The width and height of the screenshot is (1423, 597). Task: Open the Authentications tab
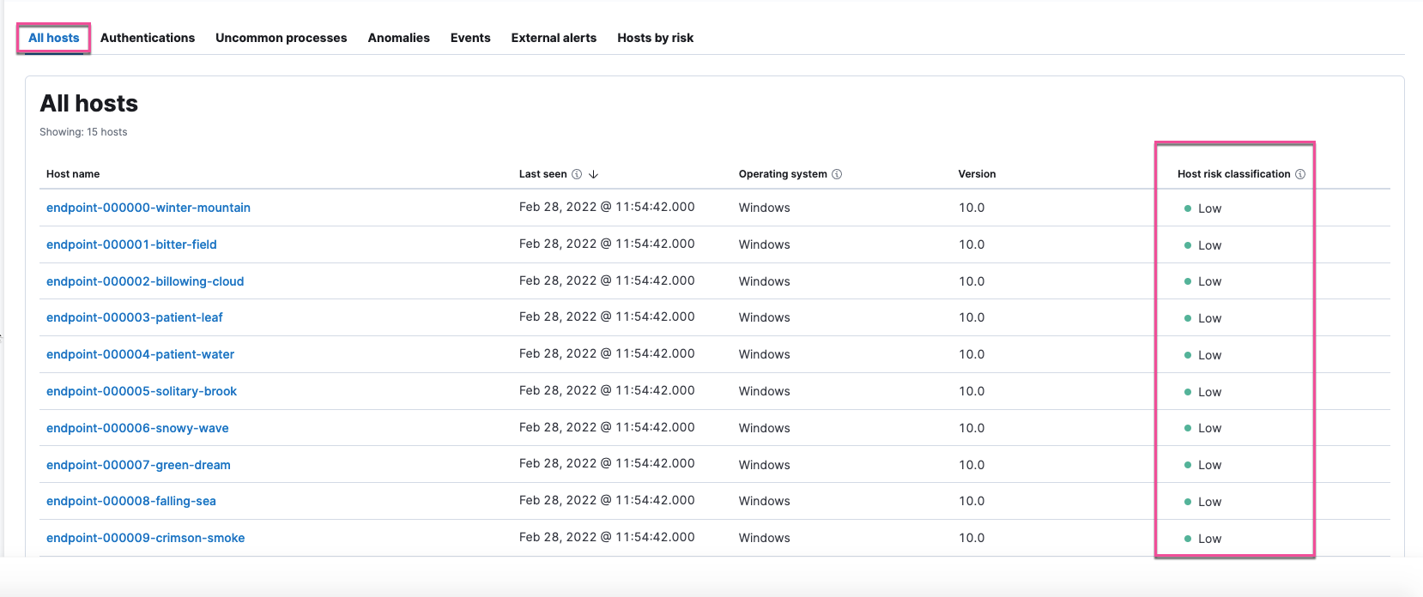148,38
